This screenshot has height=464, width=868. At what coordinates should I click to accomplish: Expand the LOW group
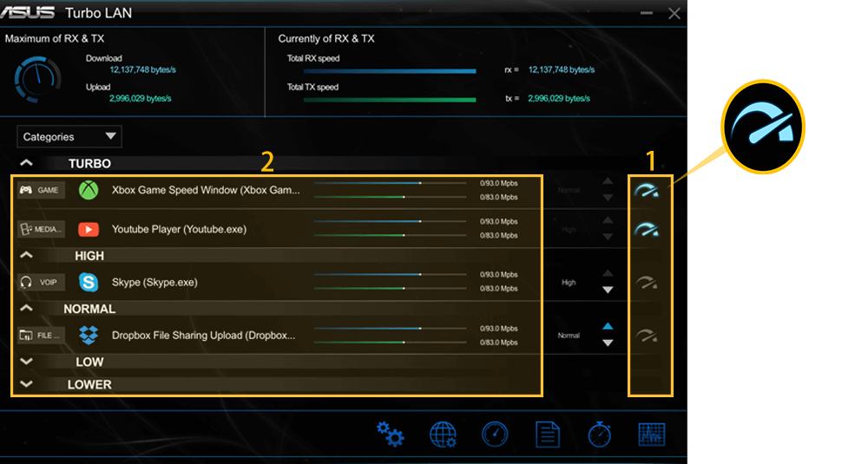pyautogui.click(x=26, y=361)
